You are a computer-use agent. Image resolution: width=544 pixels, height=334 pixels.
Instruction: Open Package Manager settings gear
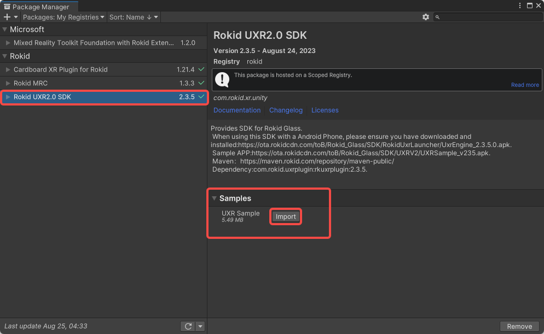426,17
